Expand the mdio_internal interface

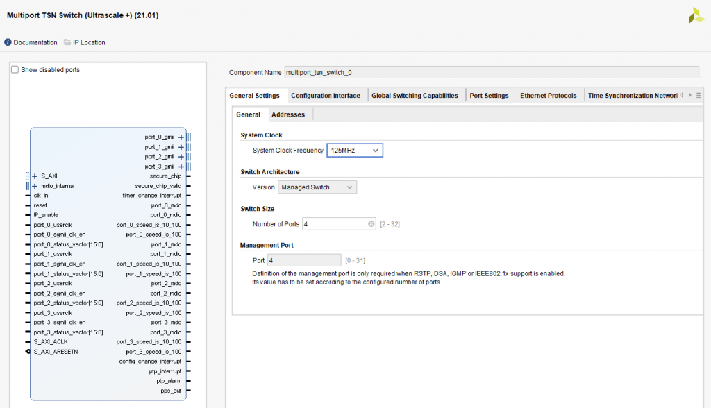tap(35, 186)
